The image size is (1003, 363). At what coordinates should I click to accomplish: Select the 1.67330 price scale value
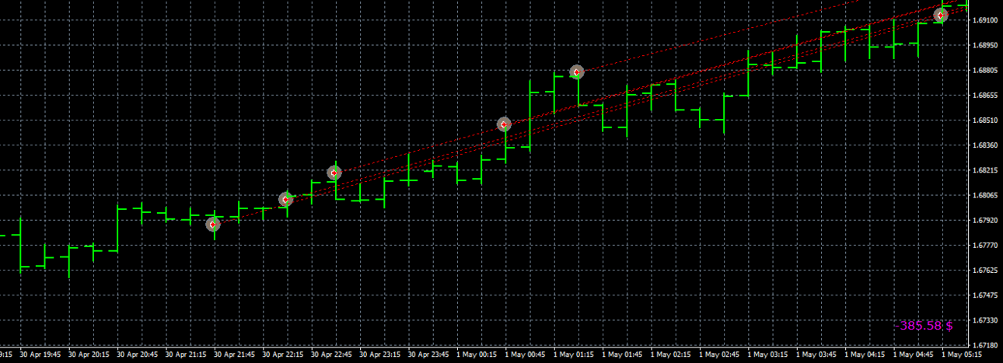tap(985, 320)
